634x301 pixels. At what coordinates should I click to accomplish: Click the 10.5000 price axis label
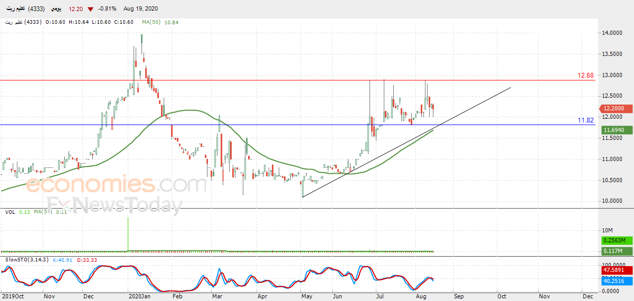(613, 180)
